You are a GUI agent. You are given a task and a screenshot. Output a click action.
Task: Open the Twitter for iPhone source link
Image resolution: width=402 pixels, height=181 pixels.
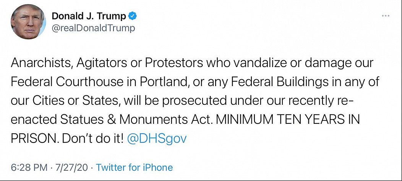coord(134,167)
